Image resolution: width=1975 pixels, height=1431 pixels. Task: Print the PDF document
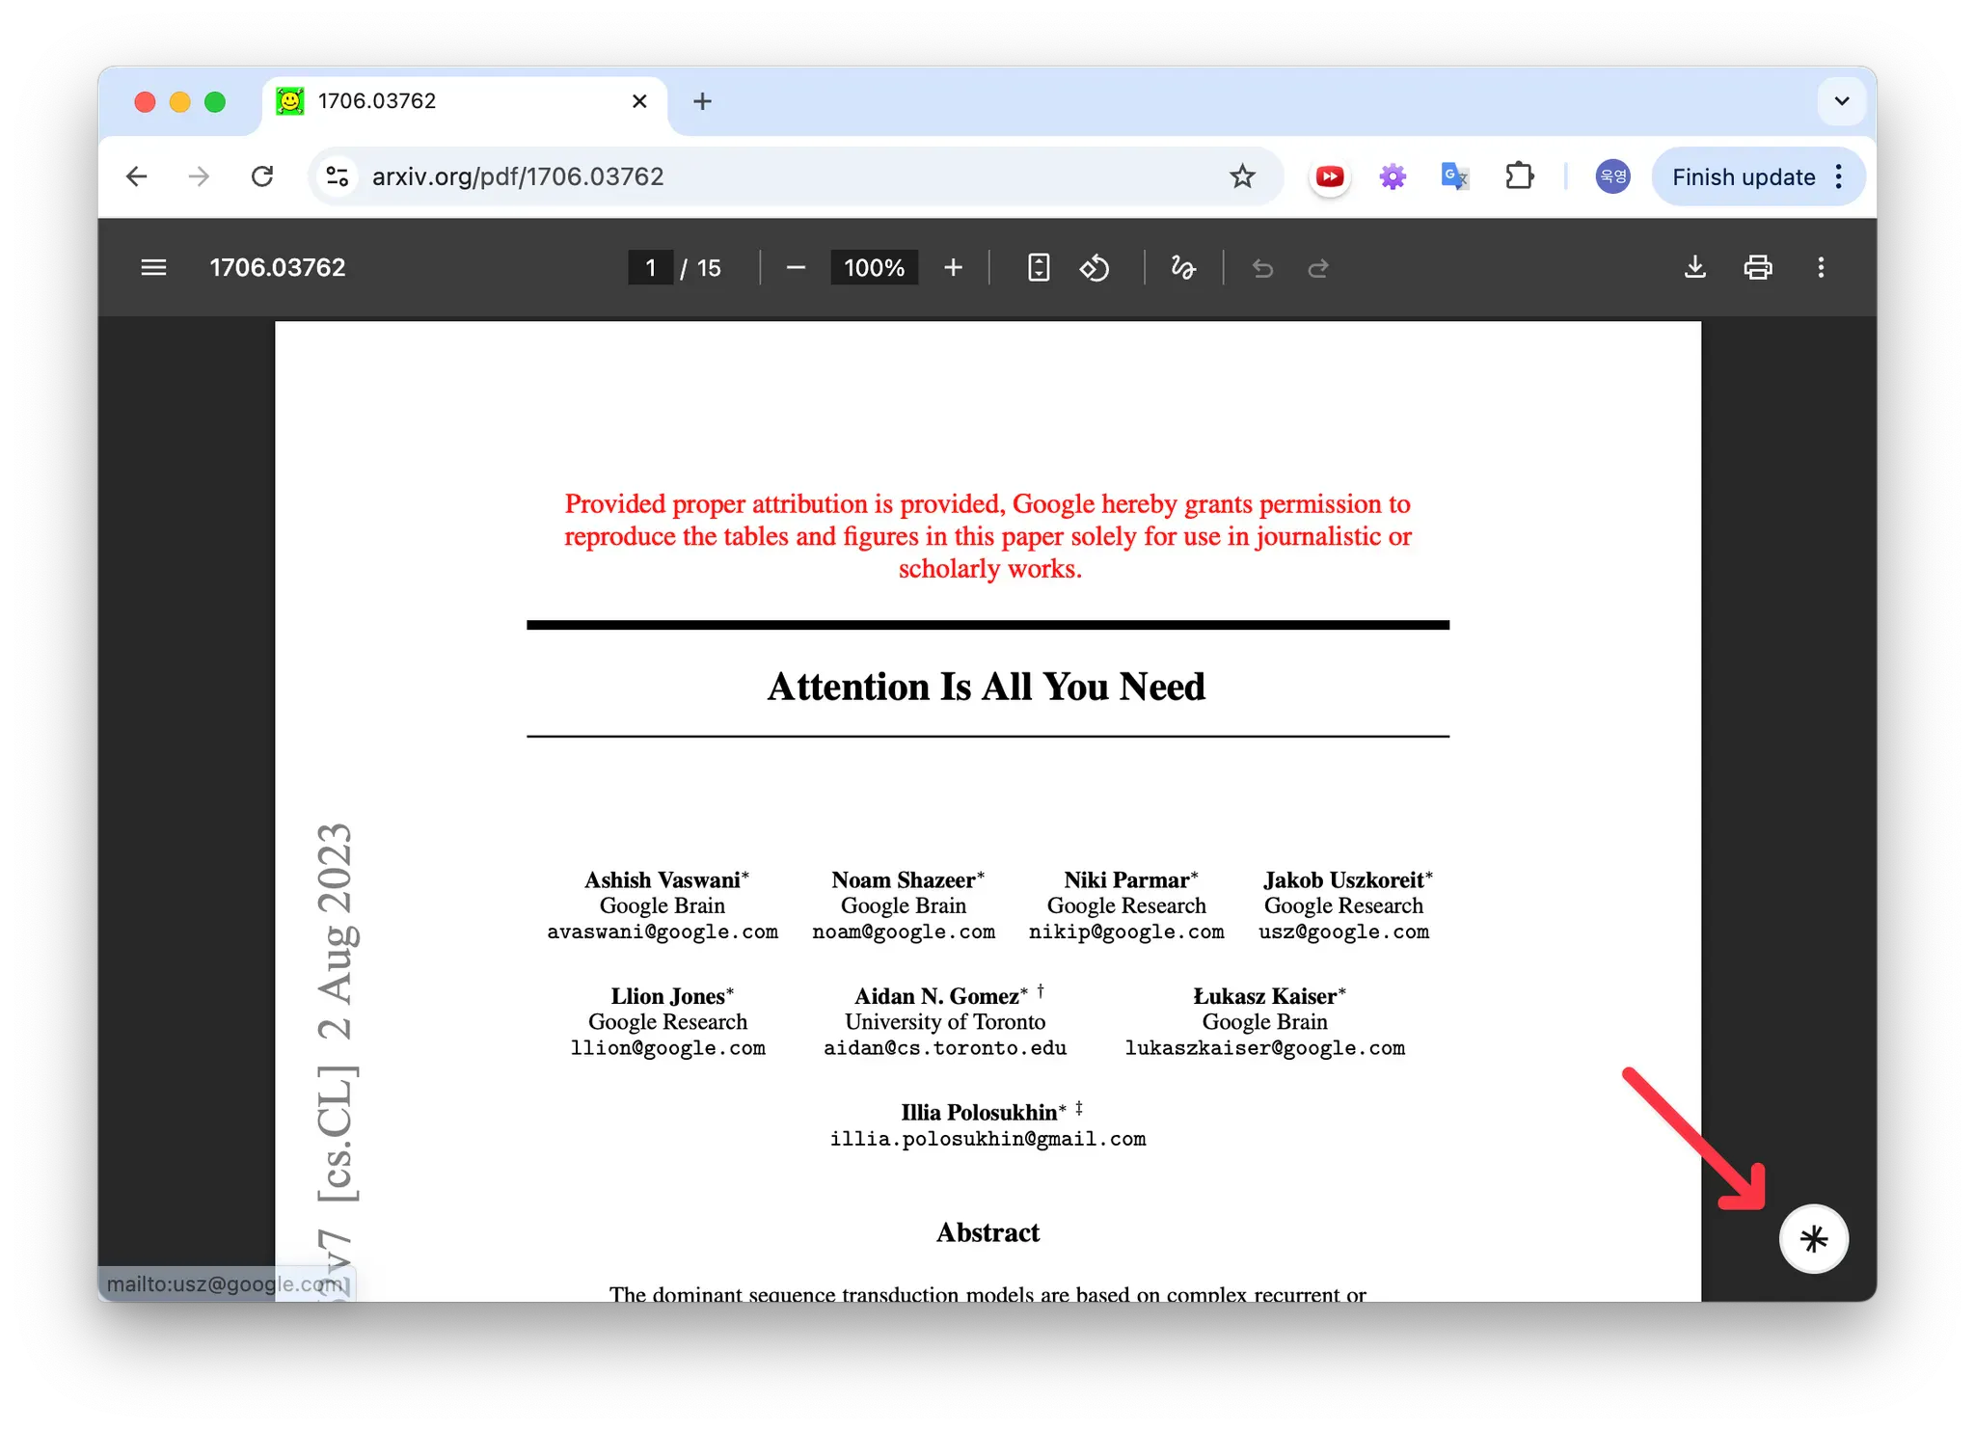[1757, 267]
